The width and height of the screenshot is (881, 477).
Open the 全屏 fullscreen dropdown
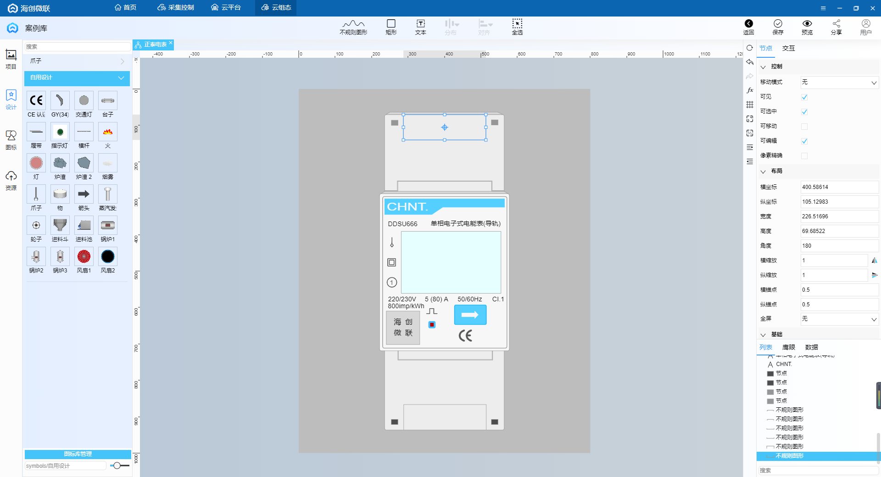point(839,319)
